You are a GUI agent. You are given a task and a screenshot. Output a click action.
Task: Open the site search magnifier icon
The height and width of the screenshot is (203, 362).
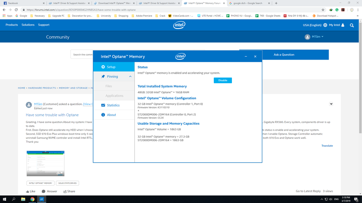(352, 25)
